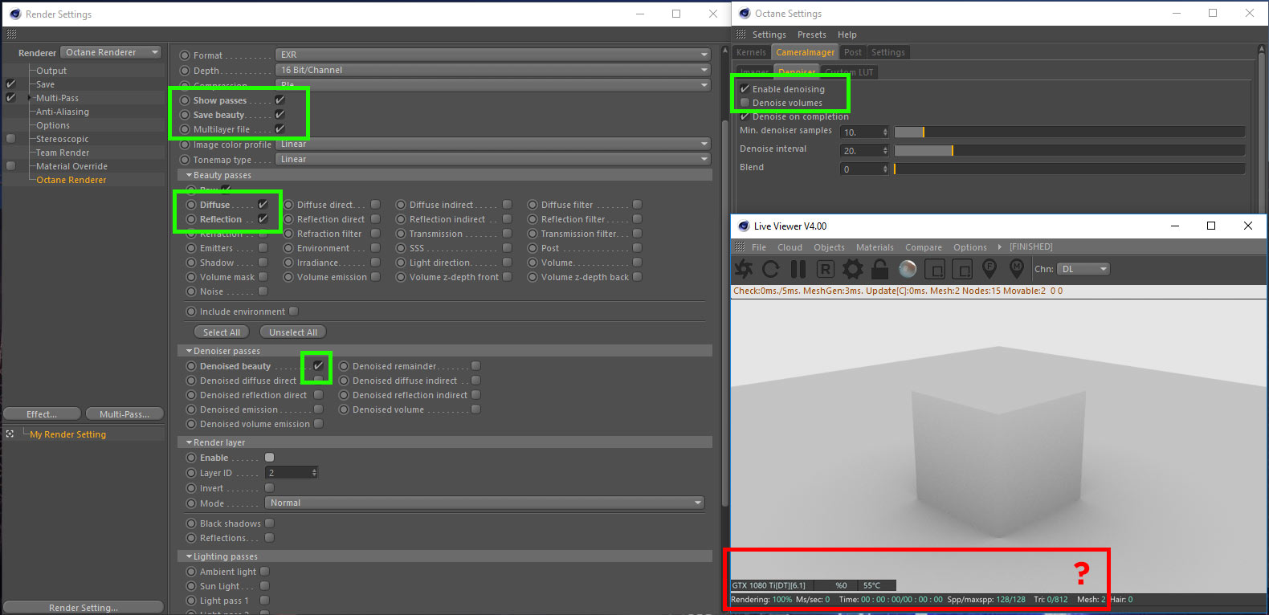
Task: Open the Format EXR dropdown
Action: pyautogui.click(x=493, y=55)
